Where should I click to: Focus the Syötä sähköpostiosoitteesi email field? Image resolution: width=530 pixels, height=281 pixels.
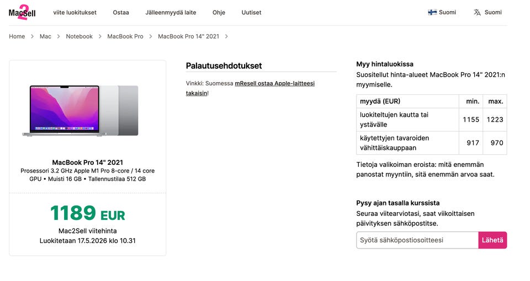click(x=417, y=240)
